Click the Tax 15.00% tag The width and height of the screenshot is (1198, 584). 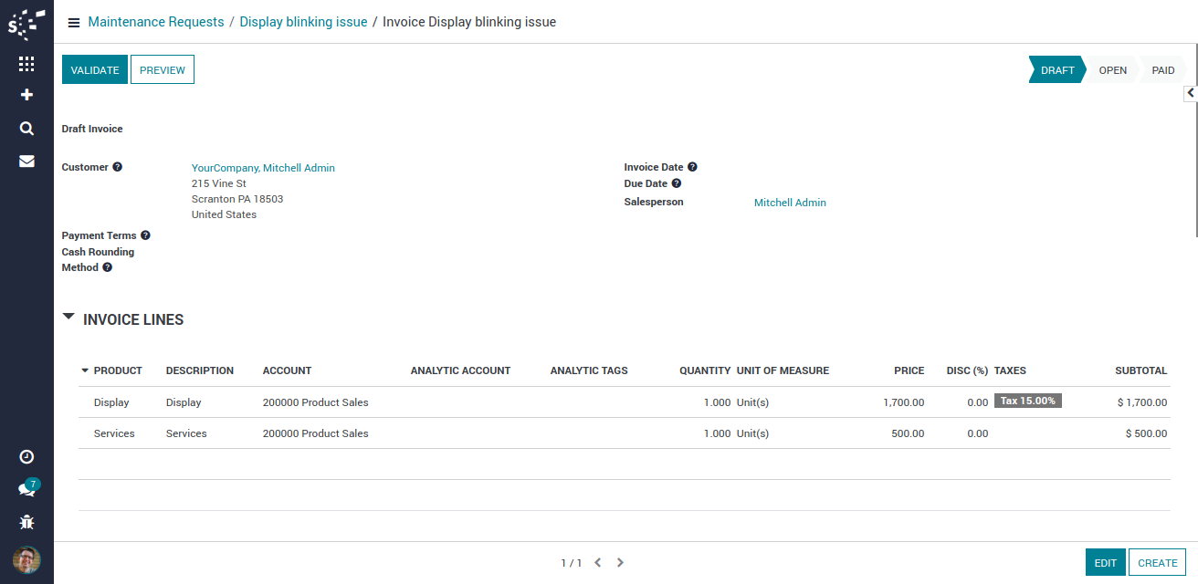point(1027,401)
